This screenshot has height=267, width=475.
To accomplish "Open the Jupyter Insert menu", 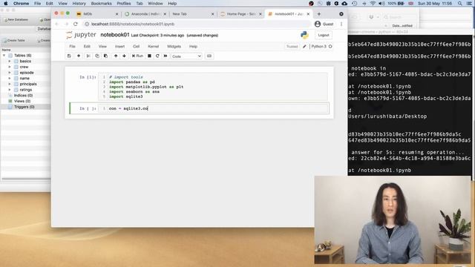I will coord(119,46).
